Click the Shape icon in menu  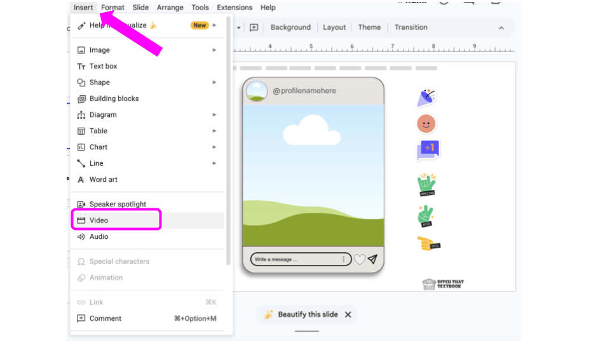pyautogui.click(x=81, y=83)
